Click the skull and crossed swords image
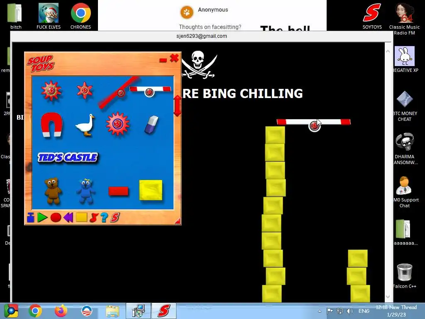The height and width of the screenshot is (319, 425). [199, 65]
